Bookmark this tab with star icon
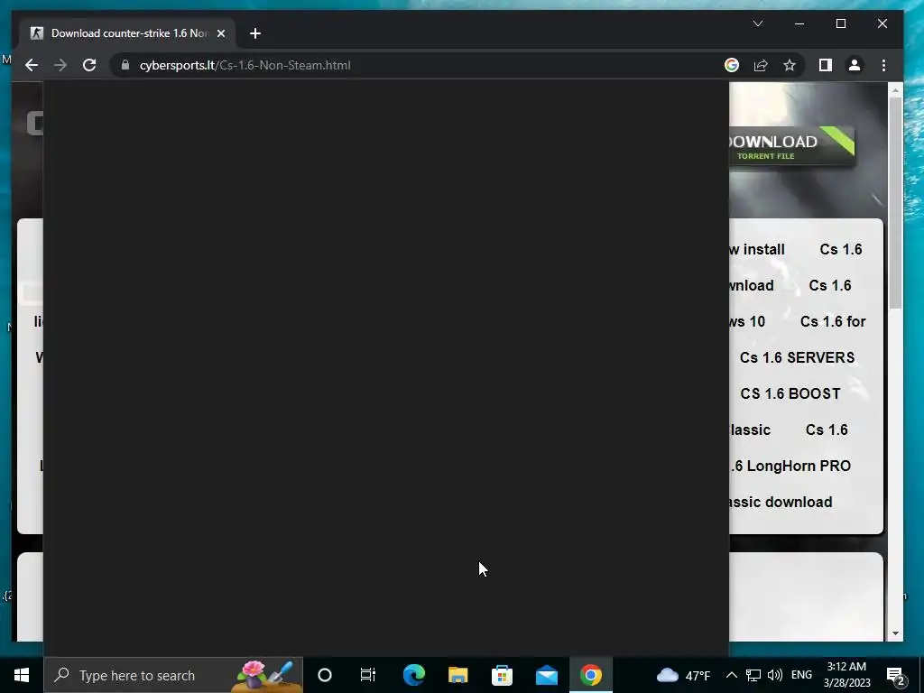Viewport: 924px width, 693px height. 790,65
